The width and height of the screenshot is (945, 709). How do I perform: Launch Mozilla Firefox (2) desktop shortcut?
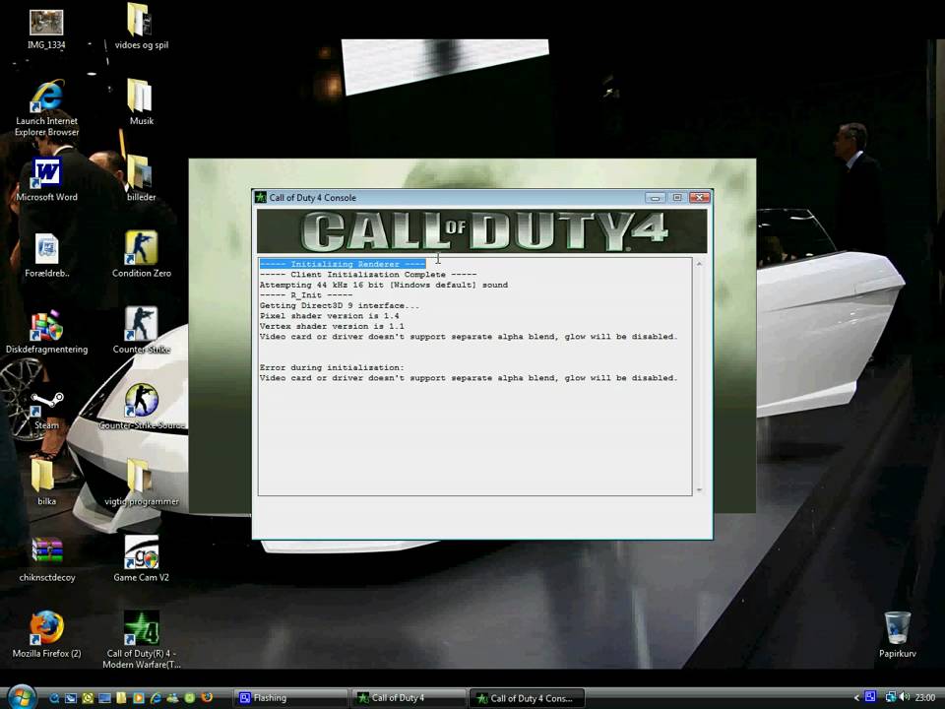coord(47,634)
